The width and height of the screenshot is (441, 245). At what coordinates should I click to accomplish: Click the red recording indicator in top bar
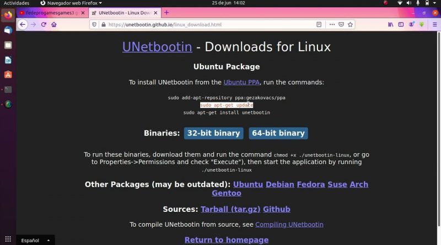(x=385, y=3)
